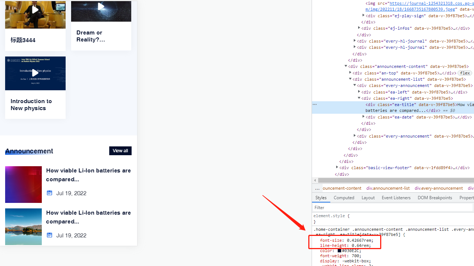Open the breadcrumb overflow ellipsis in DevTools

click(317, 188)
